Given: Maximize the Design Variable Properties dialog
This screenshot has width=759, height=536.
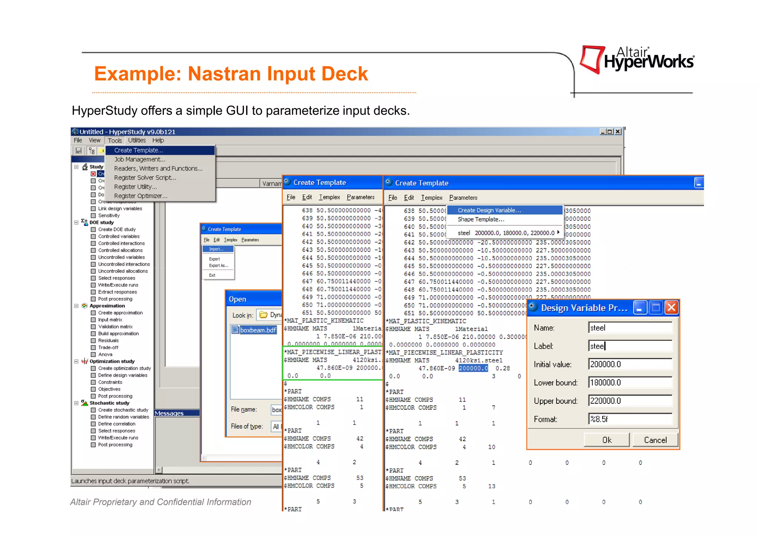Looking at the screenshot, I should pyautogui.click(x=656, y=307).
